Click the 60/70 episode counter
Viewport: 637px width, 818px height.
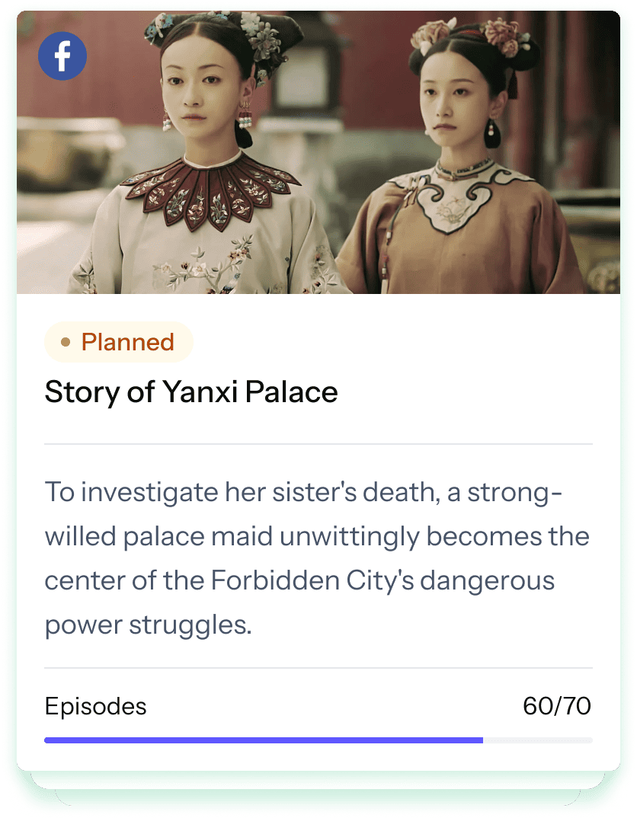coord(557,706)
